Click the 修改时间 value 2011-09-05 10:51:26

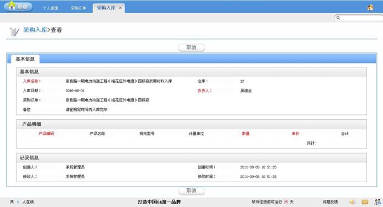click(258, 177)
